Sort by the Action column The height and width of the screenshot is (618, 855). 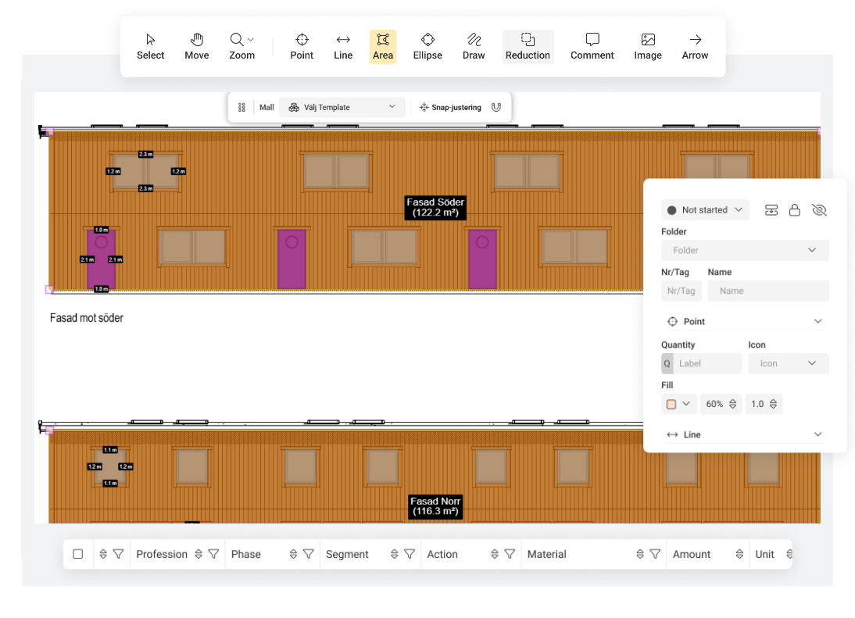tap(495, 554)
